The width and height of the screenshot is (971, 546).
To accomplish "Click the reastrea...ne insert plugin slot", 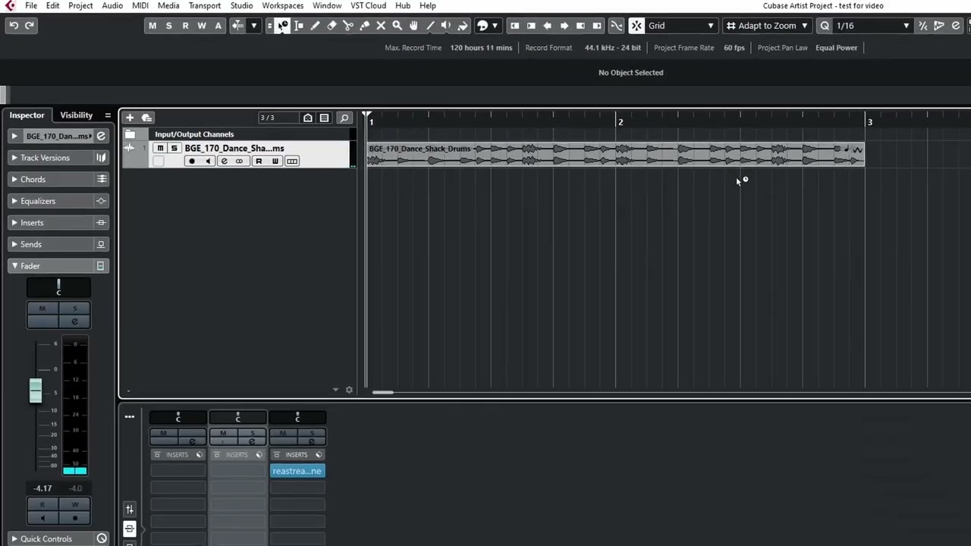I will 297,471.
